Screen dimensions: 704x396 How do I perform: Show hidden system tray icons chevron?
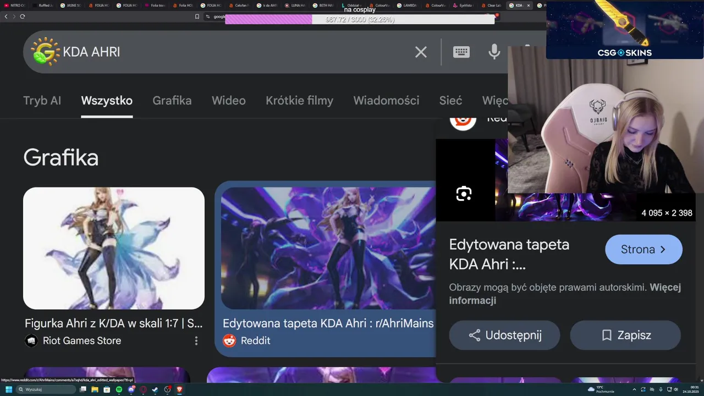(634, 389)
